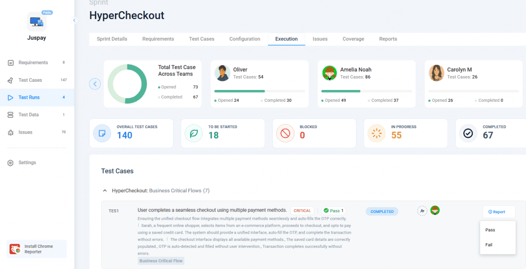Choose Fail from the Report menu

coord(498,245)
